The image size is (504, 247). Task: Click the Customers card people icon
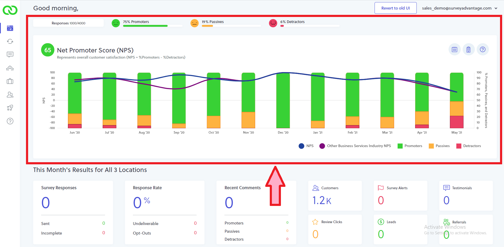click(x=316, y=188)
